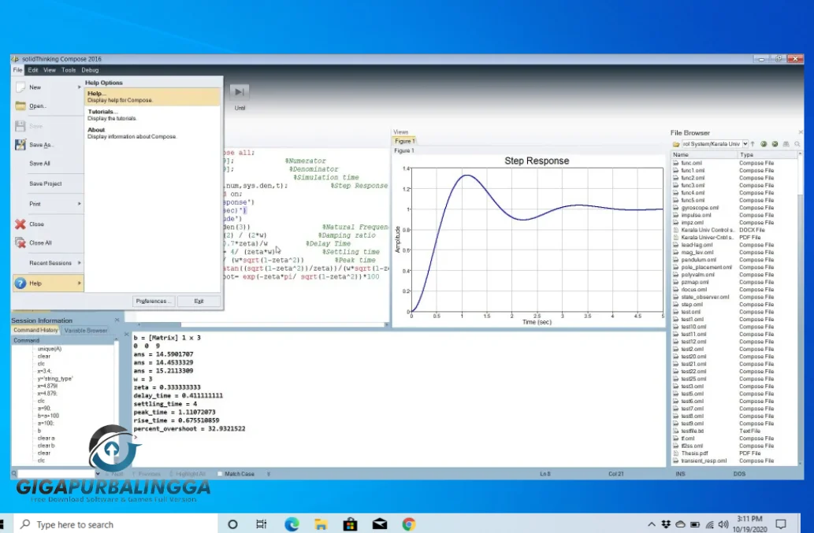
Task: Click the red X Close icon
Action: [20, 224]
